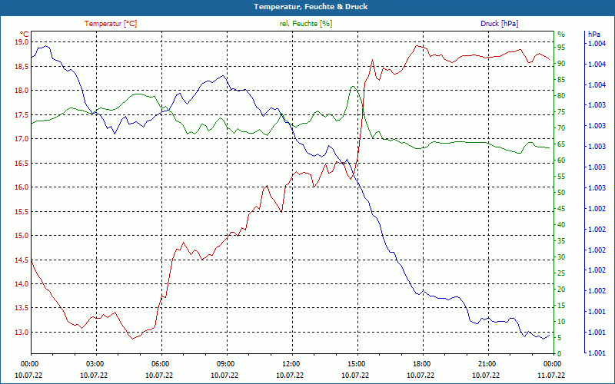This screenshot has height=384, width=615.
Task: Click the red "°C" axis unit label
Action: (24, 34)
